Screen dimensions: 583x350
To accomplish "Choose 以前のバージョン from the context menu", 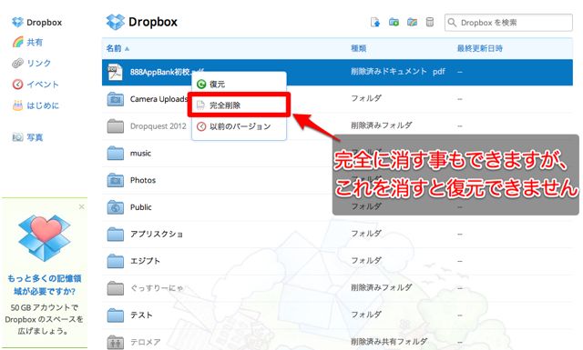I will point(239,126).
